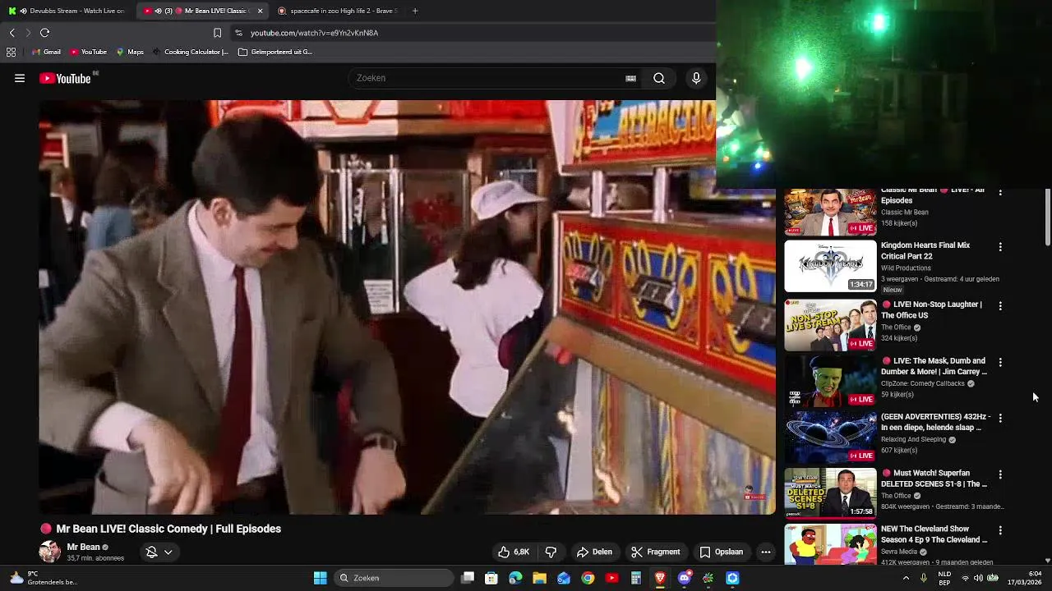Go forward in browser
1052x591 pixels.
tap(28, 33)
